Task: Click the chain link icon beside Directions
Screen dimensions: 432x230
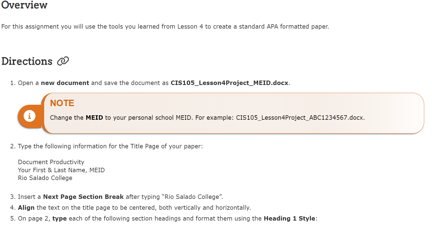Action: point(63,61)
